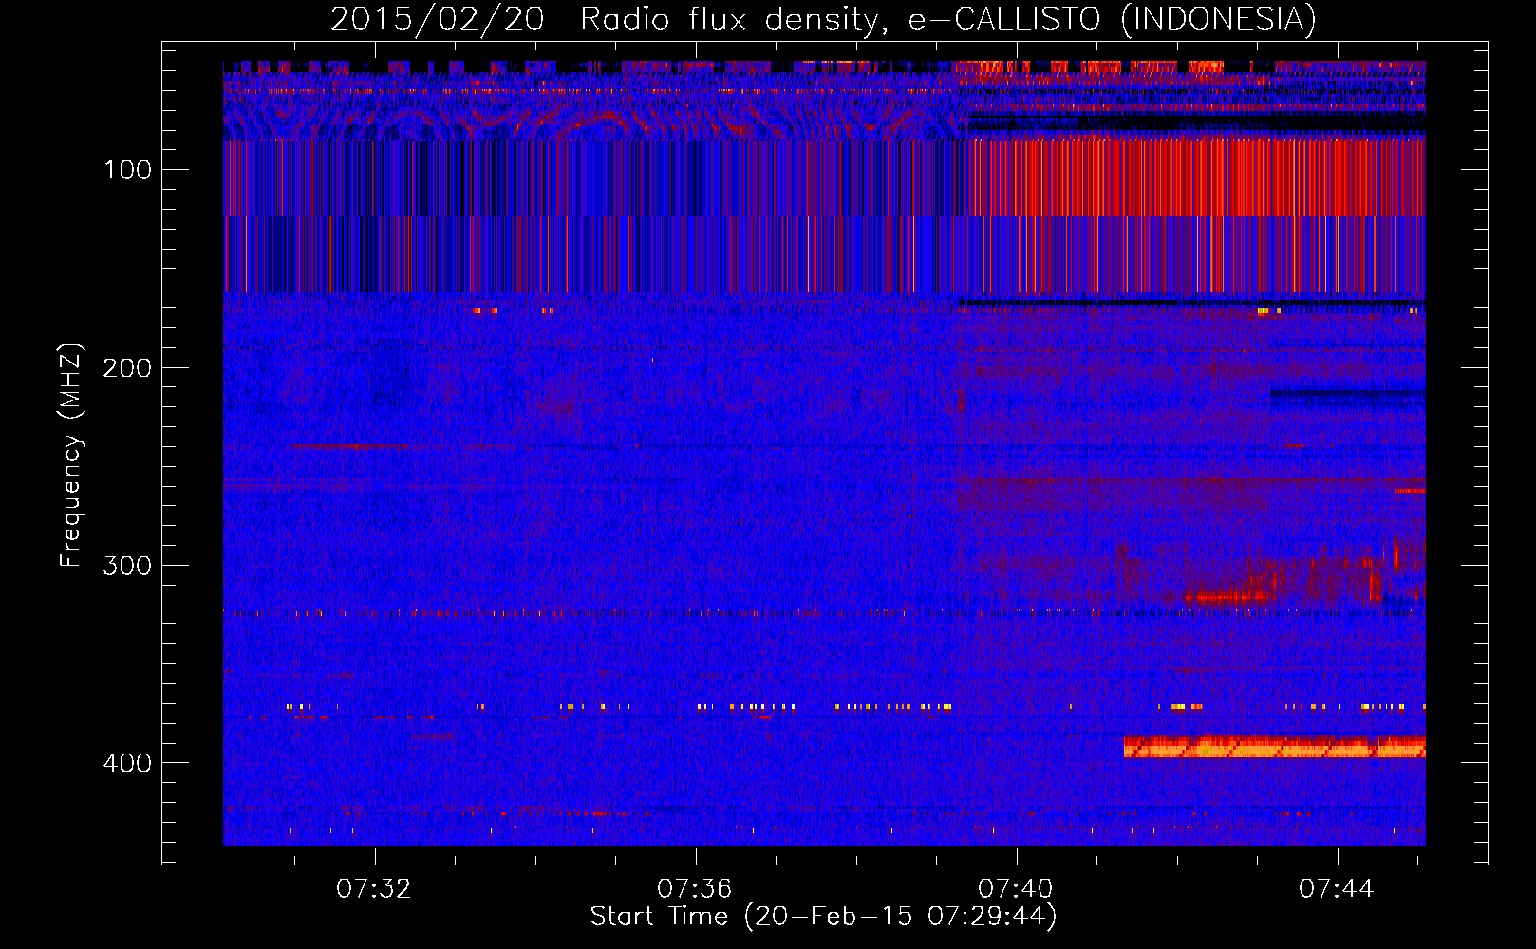
Task: Click the 200 frequency tick label
Action: (x=127, y=368)
